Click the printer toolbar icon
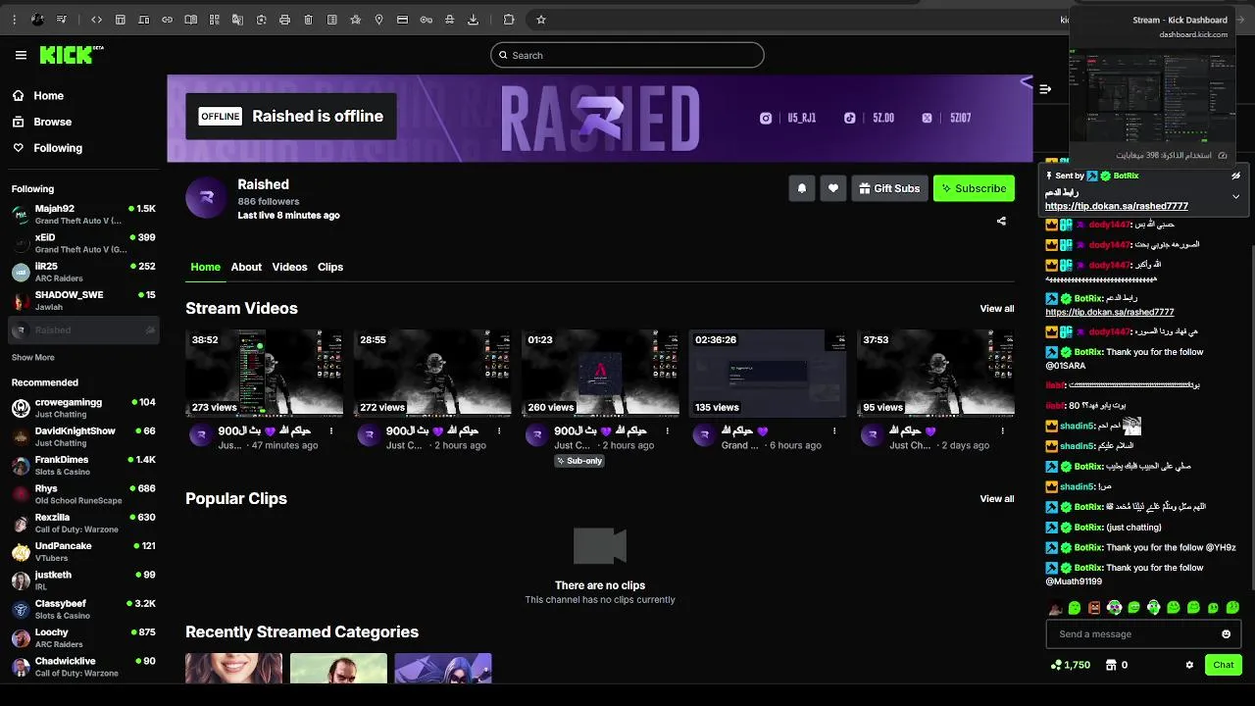The width and height of the screenshot is (1255, 706). click(x=284, y=20)
